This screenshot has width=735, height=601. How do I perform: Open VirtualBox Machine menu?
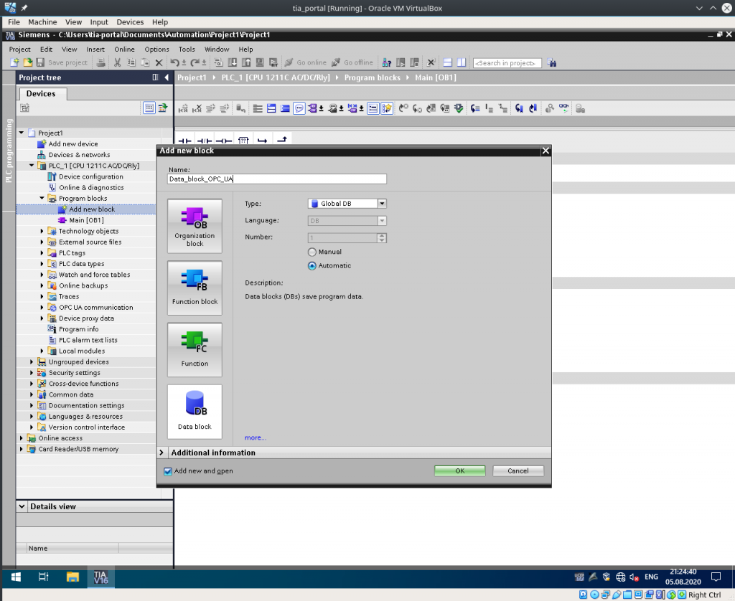click(42, 22)
